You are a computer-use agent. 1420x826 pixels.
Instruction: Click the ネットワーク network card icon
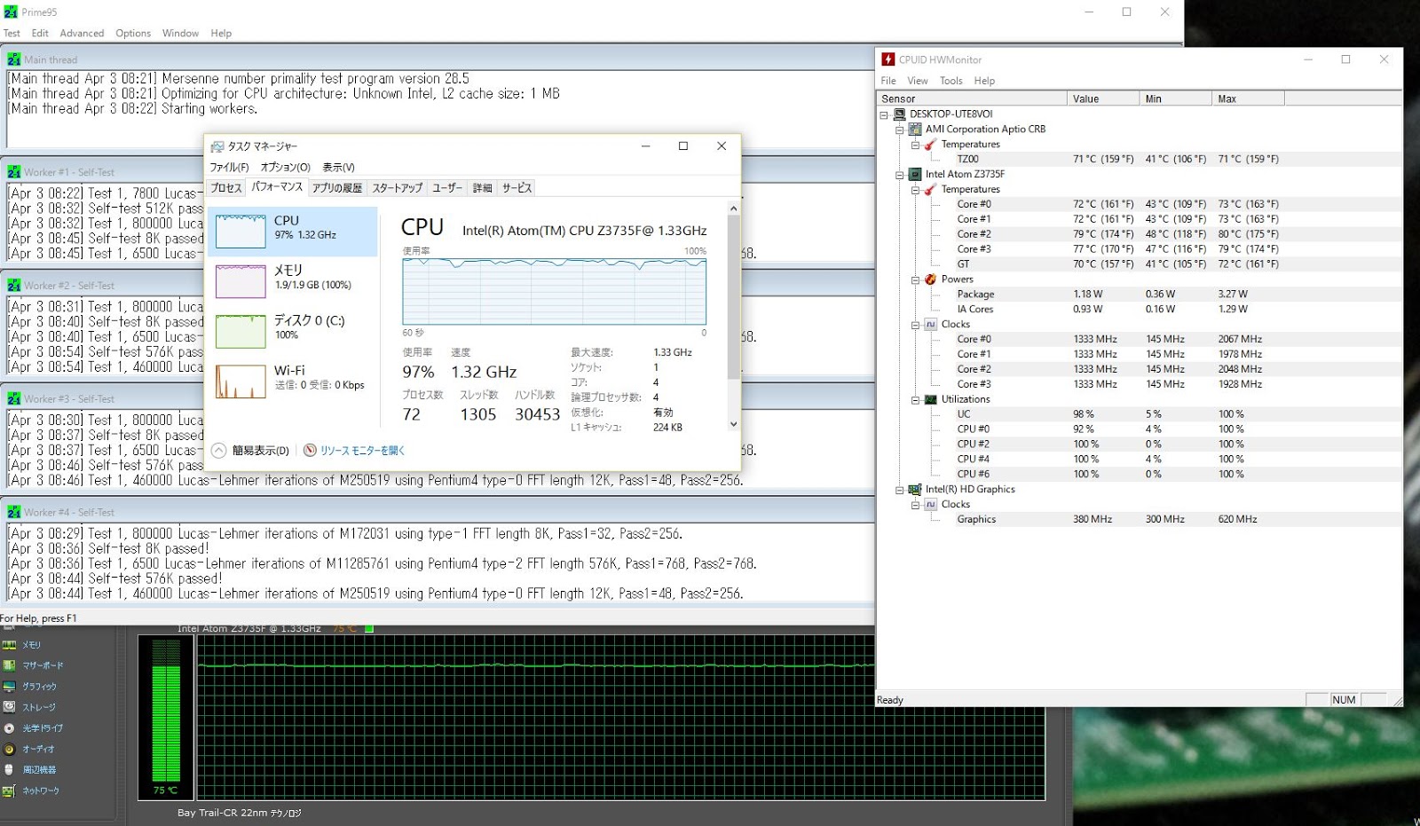[x=10, y=791]
